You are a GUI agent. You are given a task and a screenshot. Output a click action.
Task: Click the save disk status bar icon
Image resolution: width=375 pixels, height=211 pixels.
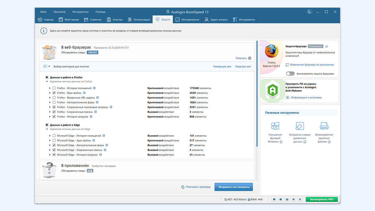pos(287,199)
